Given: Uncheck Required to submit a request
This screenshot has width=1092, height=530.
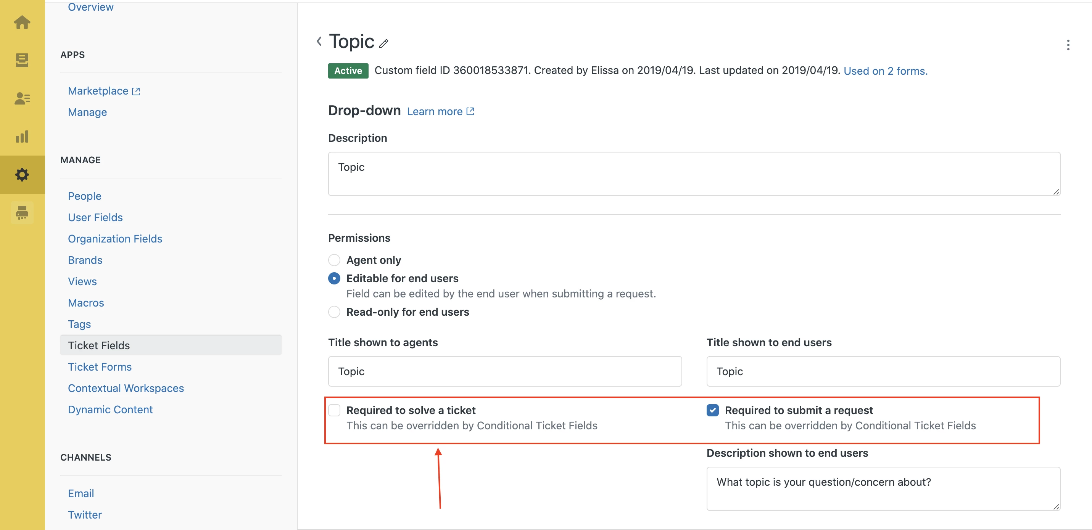Looking at the screenshot, I should [x=713, y=410].
